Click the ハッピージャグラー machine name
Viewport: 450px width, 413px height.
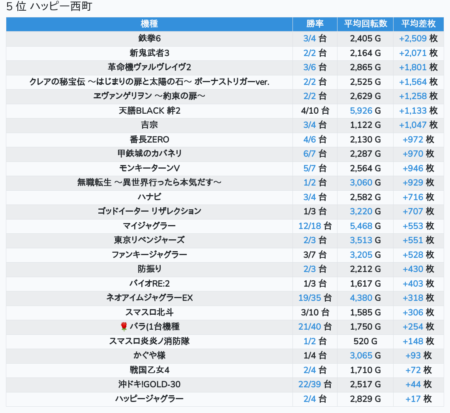click(149, 399)
